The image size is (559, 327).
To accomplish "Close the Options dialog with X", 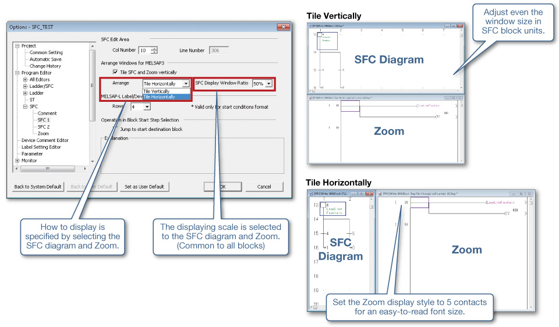I will (283, 27).
